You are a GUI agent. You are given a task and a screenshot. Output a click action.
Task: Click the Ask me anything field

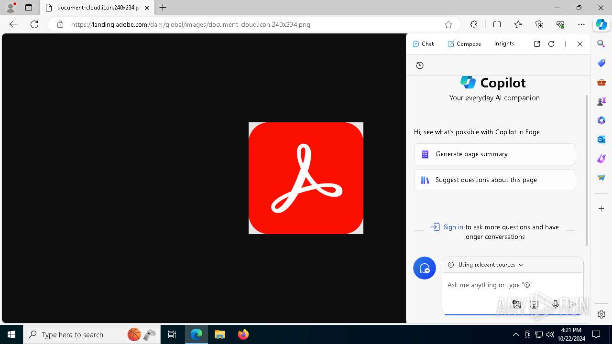[512, 285]
